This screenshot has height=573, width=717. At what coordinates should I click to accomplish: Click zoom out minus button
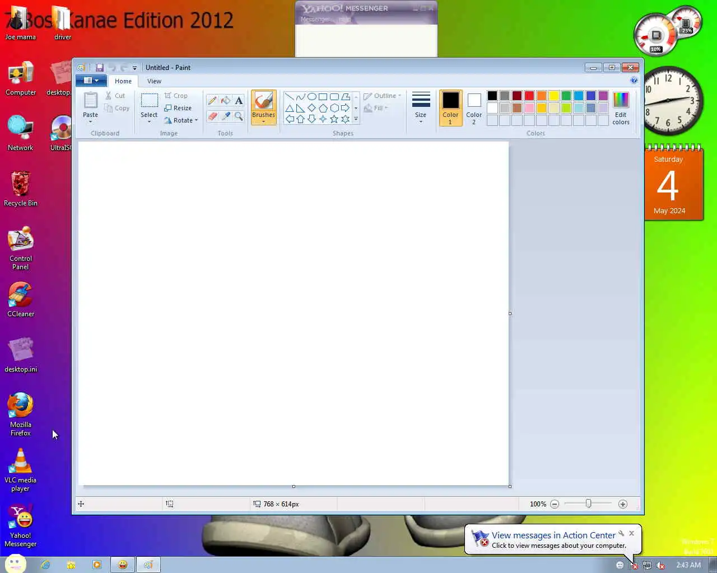point(555,504)
